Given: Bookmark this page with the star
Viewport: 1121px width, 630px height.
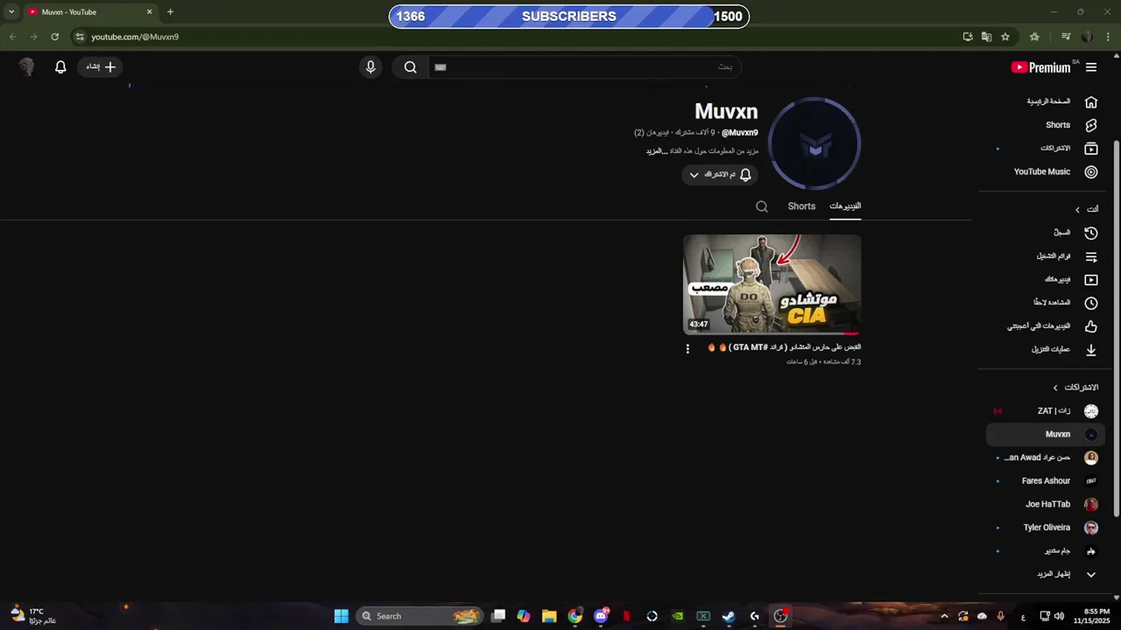Looking at the screenshot, I should [1005, 37].
